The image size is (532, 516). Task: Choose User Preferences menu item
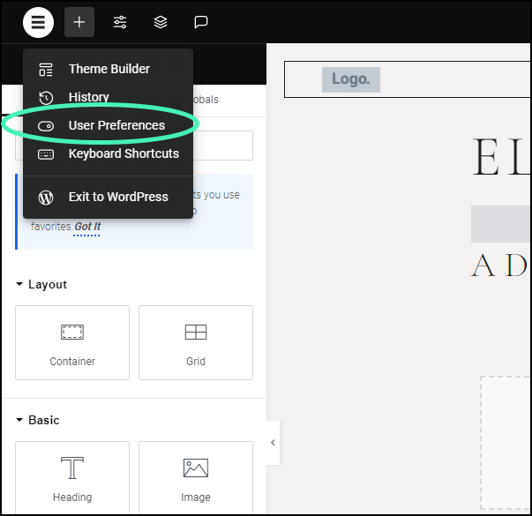pos(108,125)
